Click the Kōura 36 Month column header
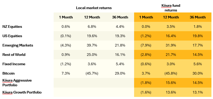213x99 pixels. 198,17
